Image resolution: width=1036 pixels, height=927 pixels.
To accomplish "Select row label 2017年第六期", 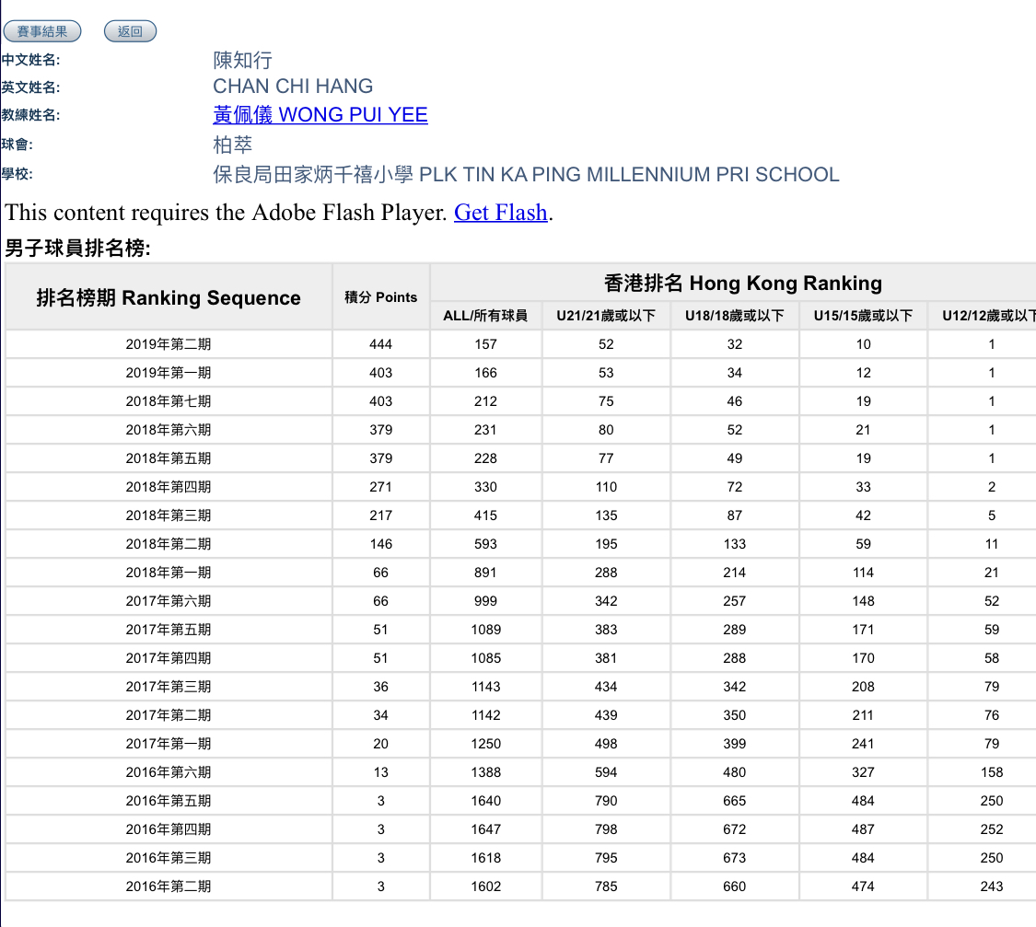I will pyautogui.click(x=169, y=601).
